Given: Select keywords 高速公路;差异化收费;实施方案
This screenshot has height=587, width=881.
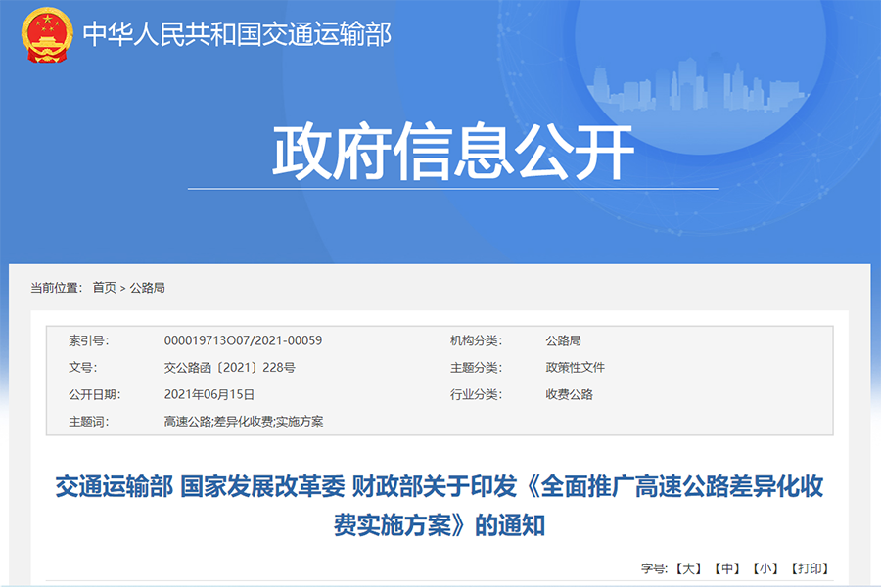Looking at the screenshot, I should 244,422.
